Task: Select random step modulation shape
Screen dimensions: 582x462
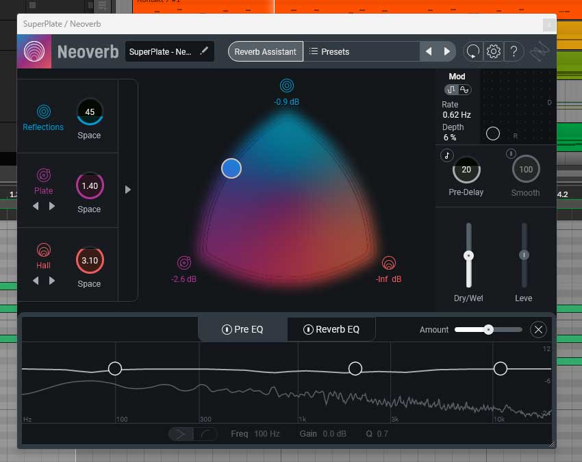Action: (451, 90)
